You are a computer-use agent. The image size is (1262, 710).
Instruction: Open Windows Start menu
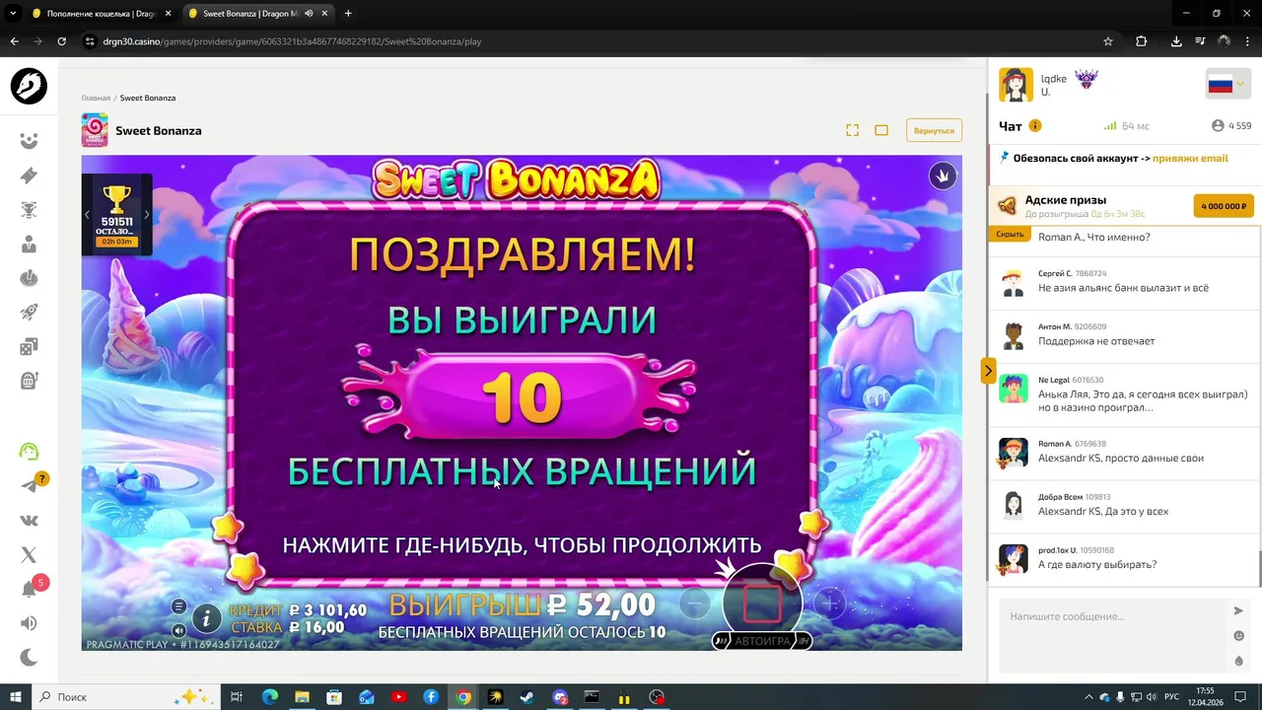click(x=16, y=697)
